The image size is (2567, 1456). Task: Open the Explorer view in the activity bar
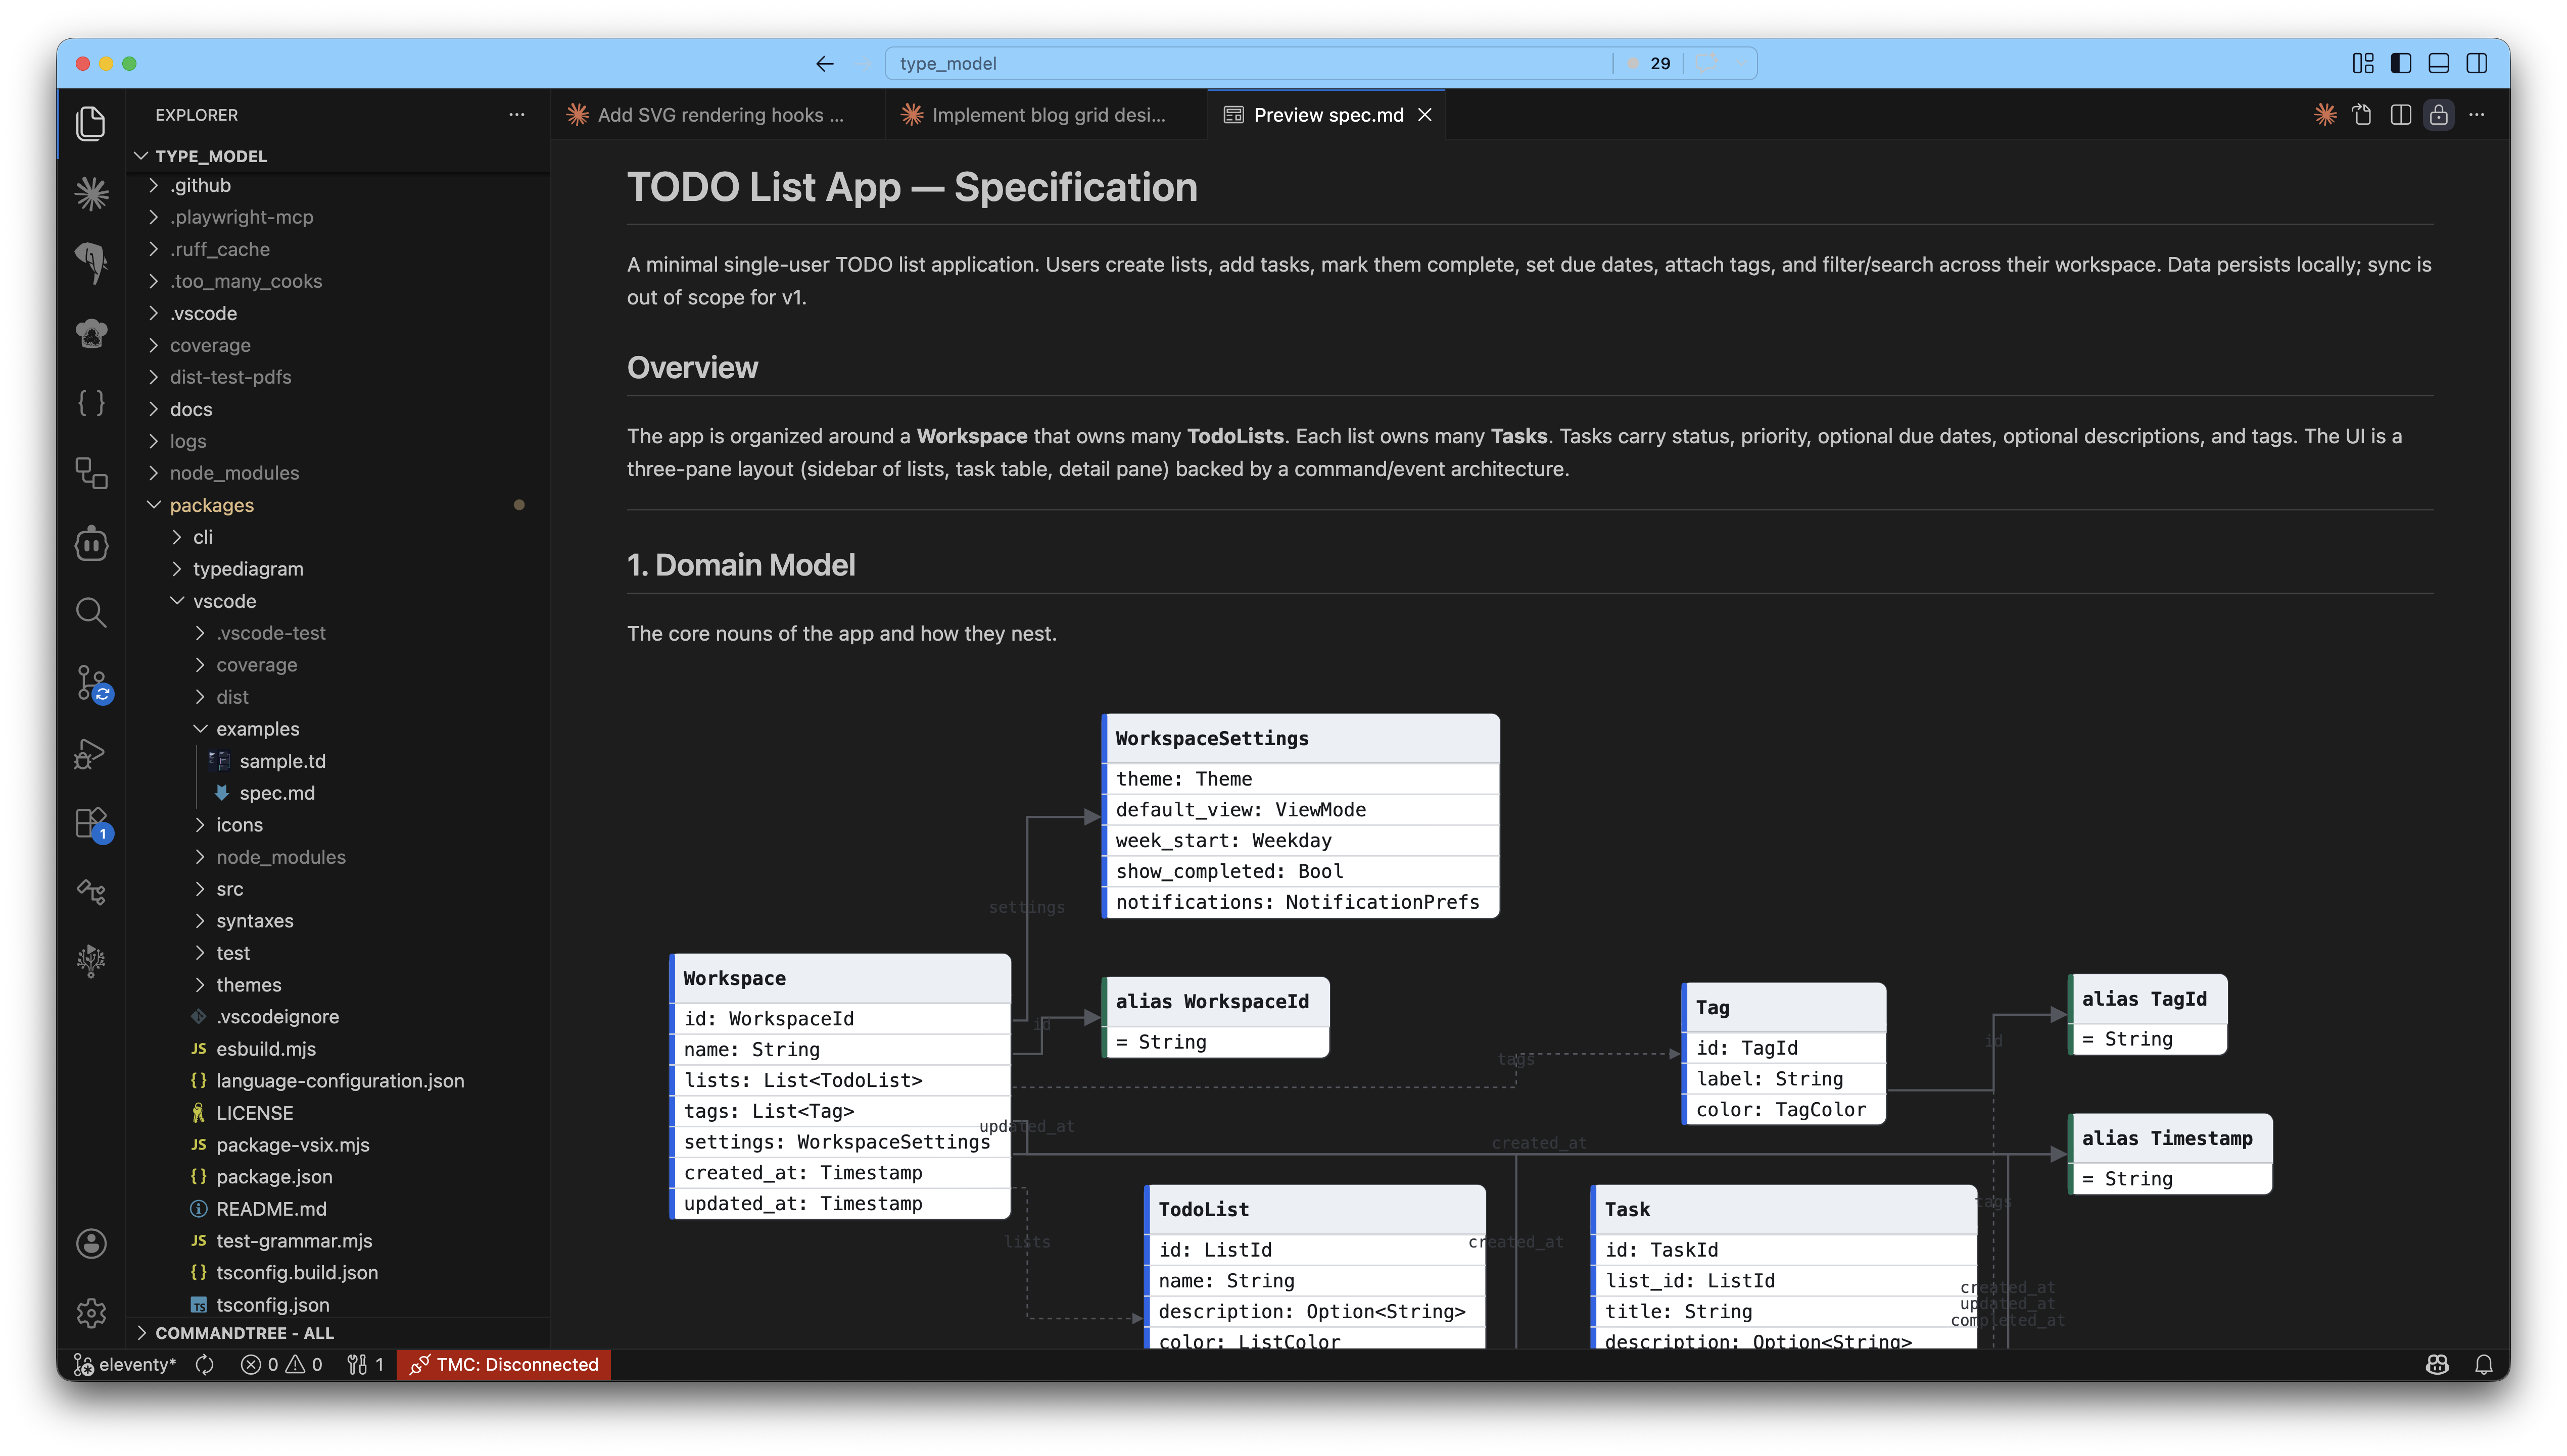[x=91, y=123]
